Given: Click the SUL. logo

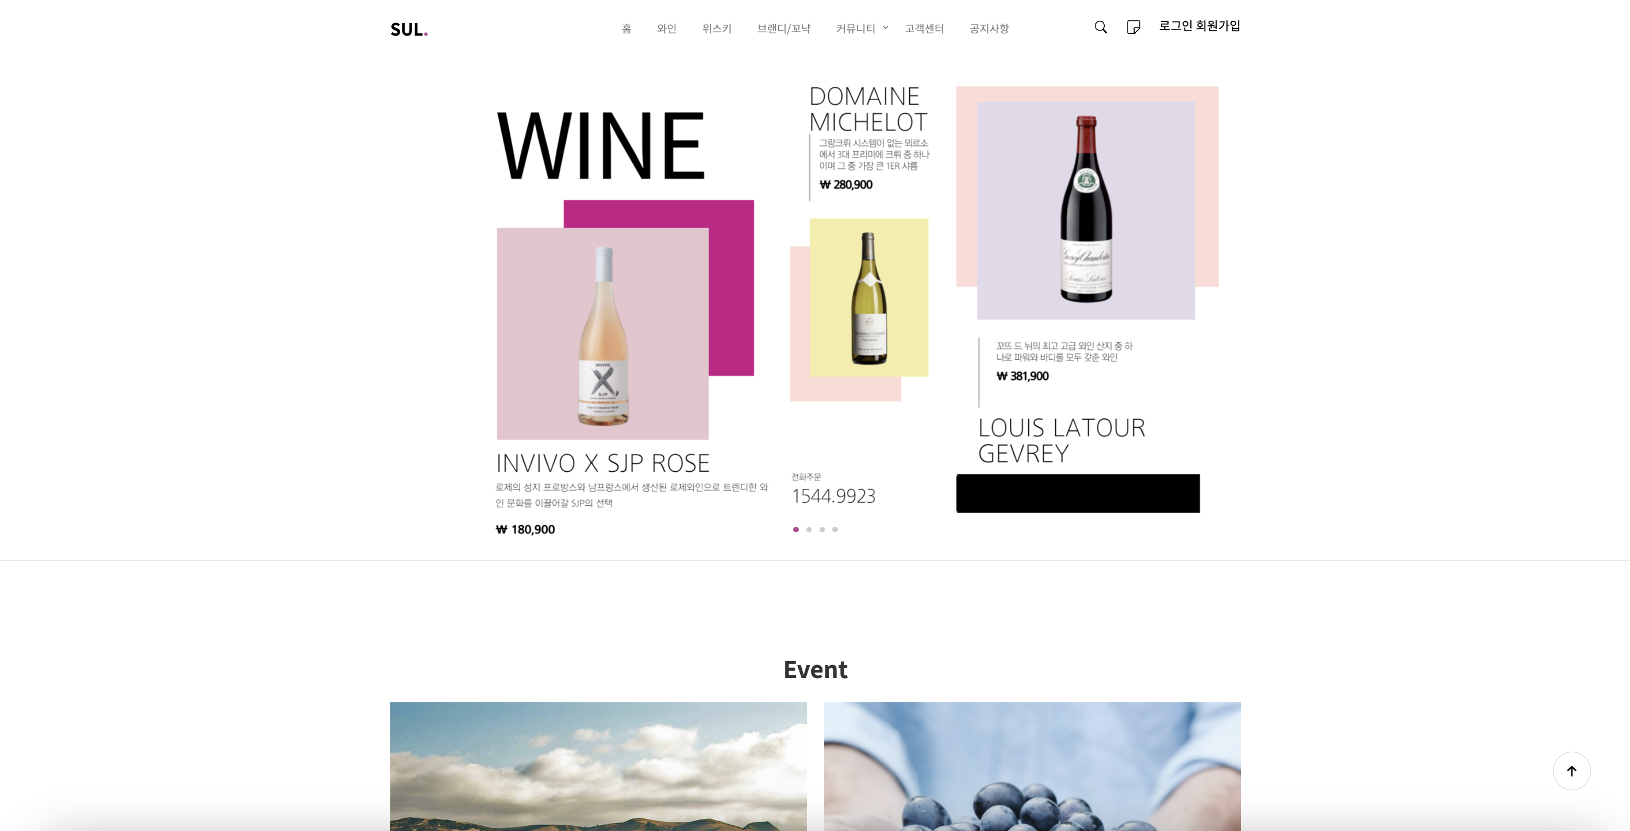Looking at the screenshot, I should click(x=409, y=29).
